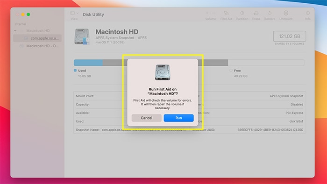Click the blue Used segment of usage bar
This screenshot has height=184, width=327.
pos(88,63)
